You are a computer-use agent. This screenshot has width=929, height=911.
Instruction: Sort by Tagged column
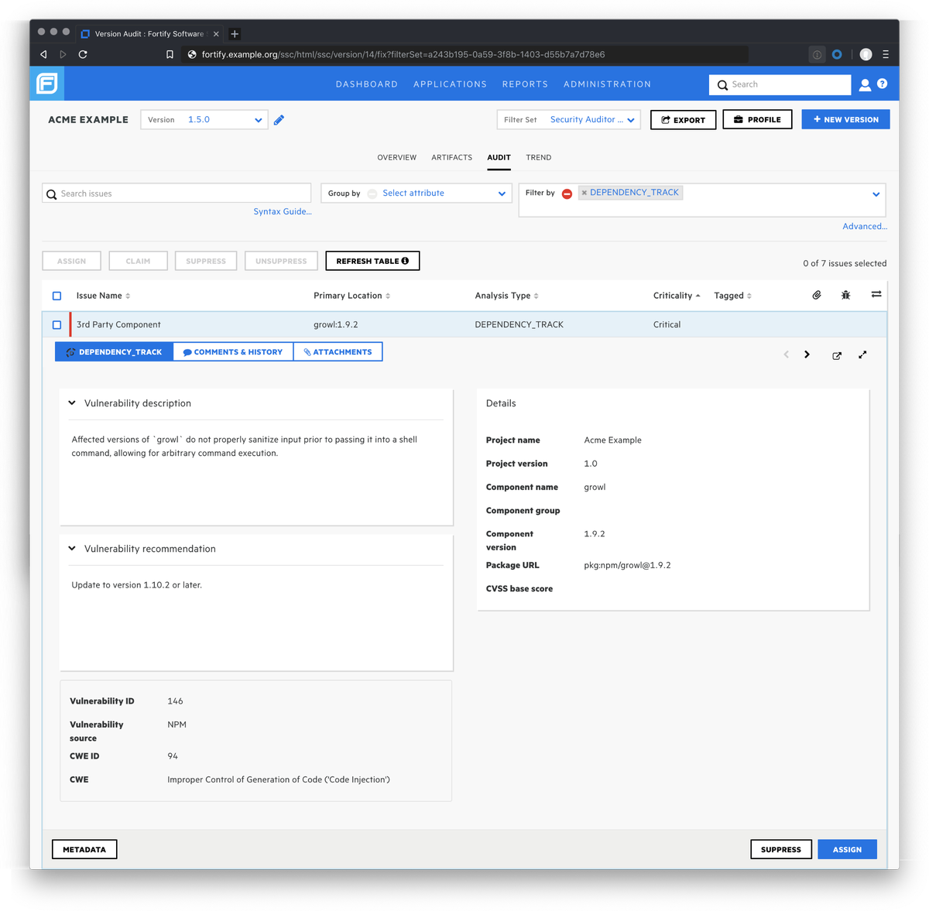732,296
